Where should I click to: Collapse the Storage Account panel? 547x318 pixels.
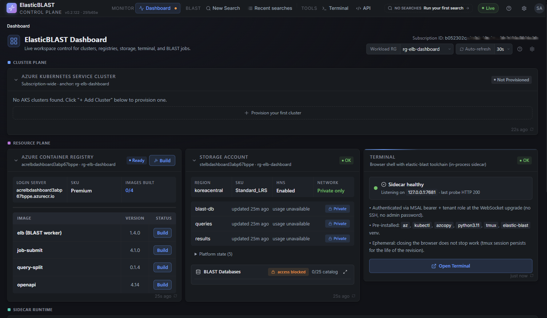pyautogui.click(x=194, y=160)
